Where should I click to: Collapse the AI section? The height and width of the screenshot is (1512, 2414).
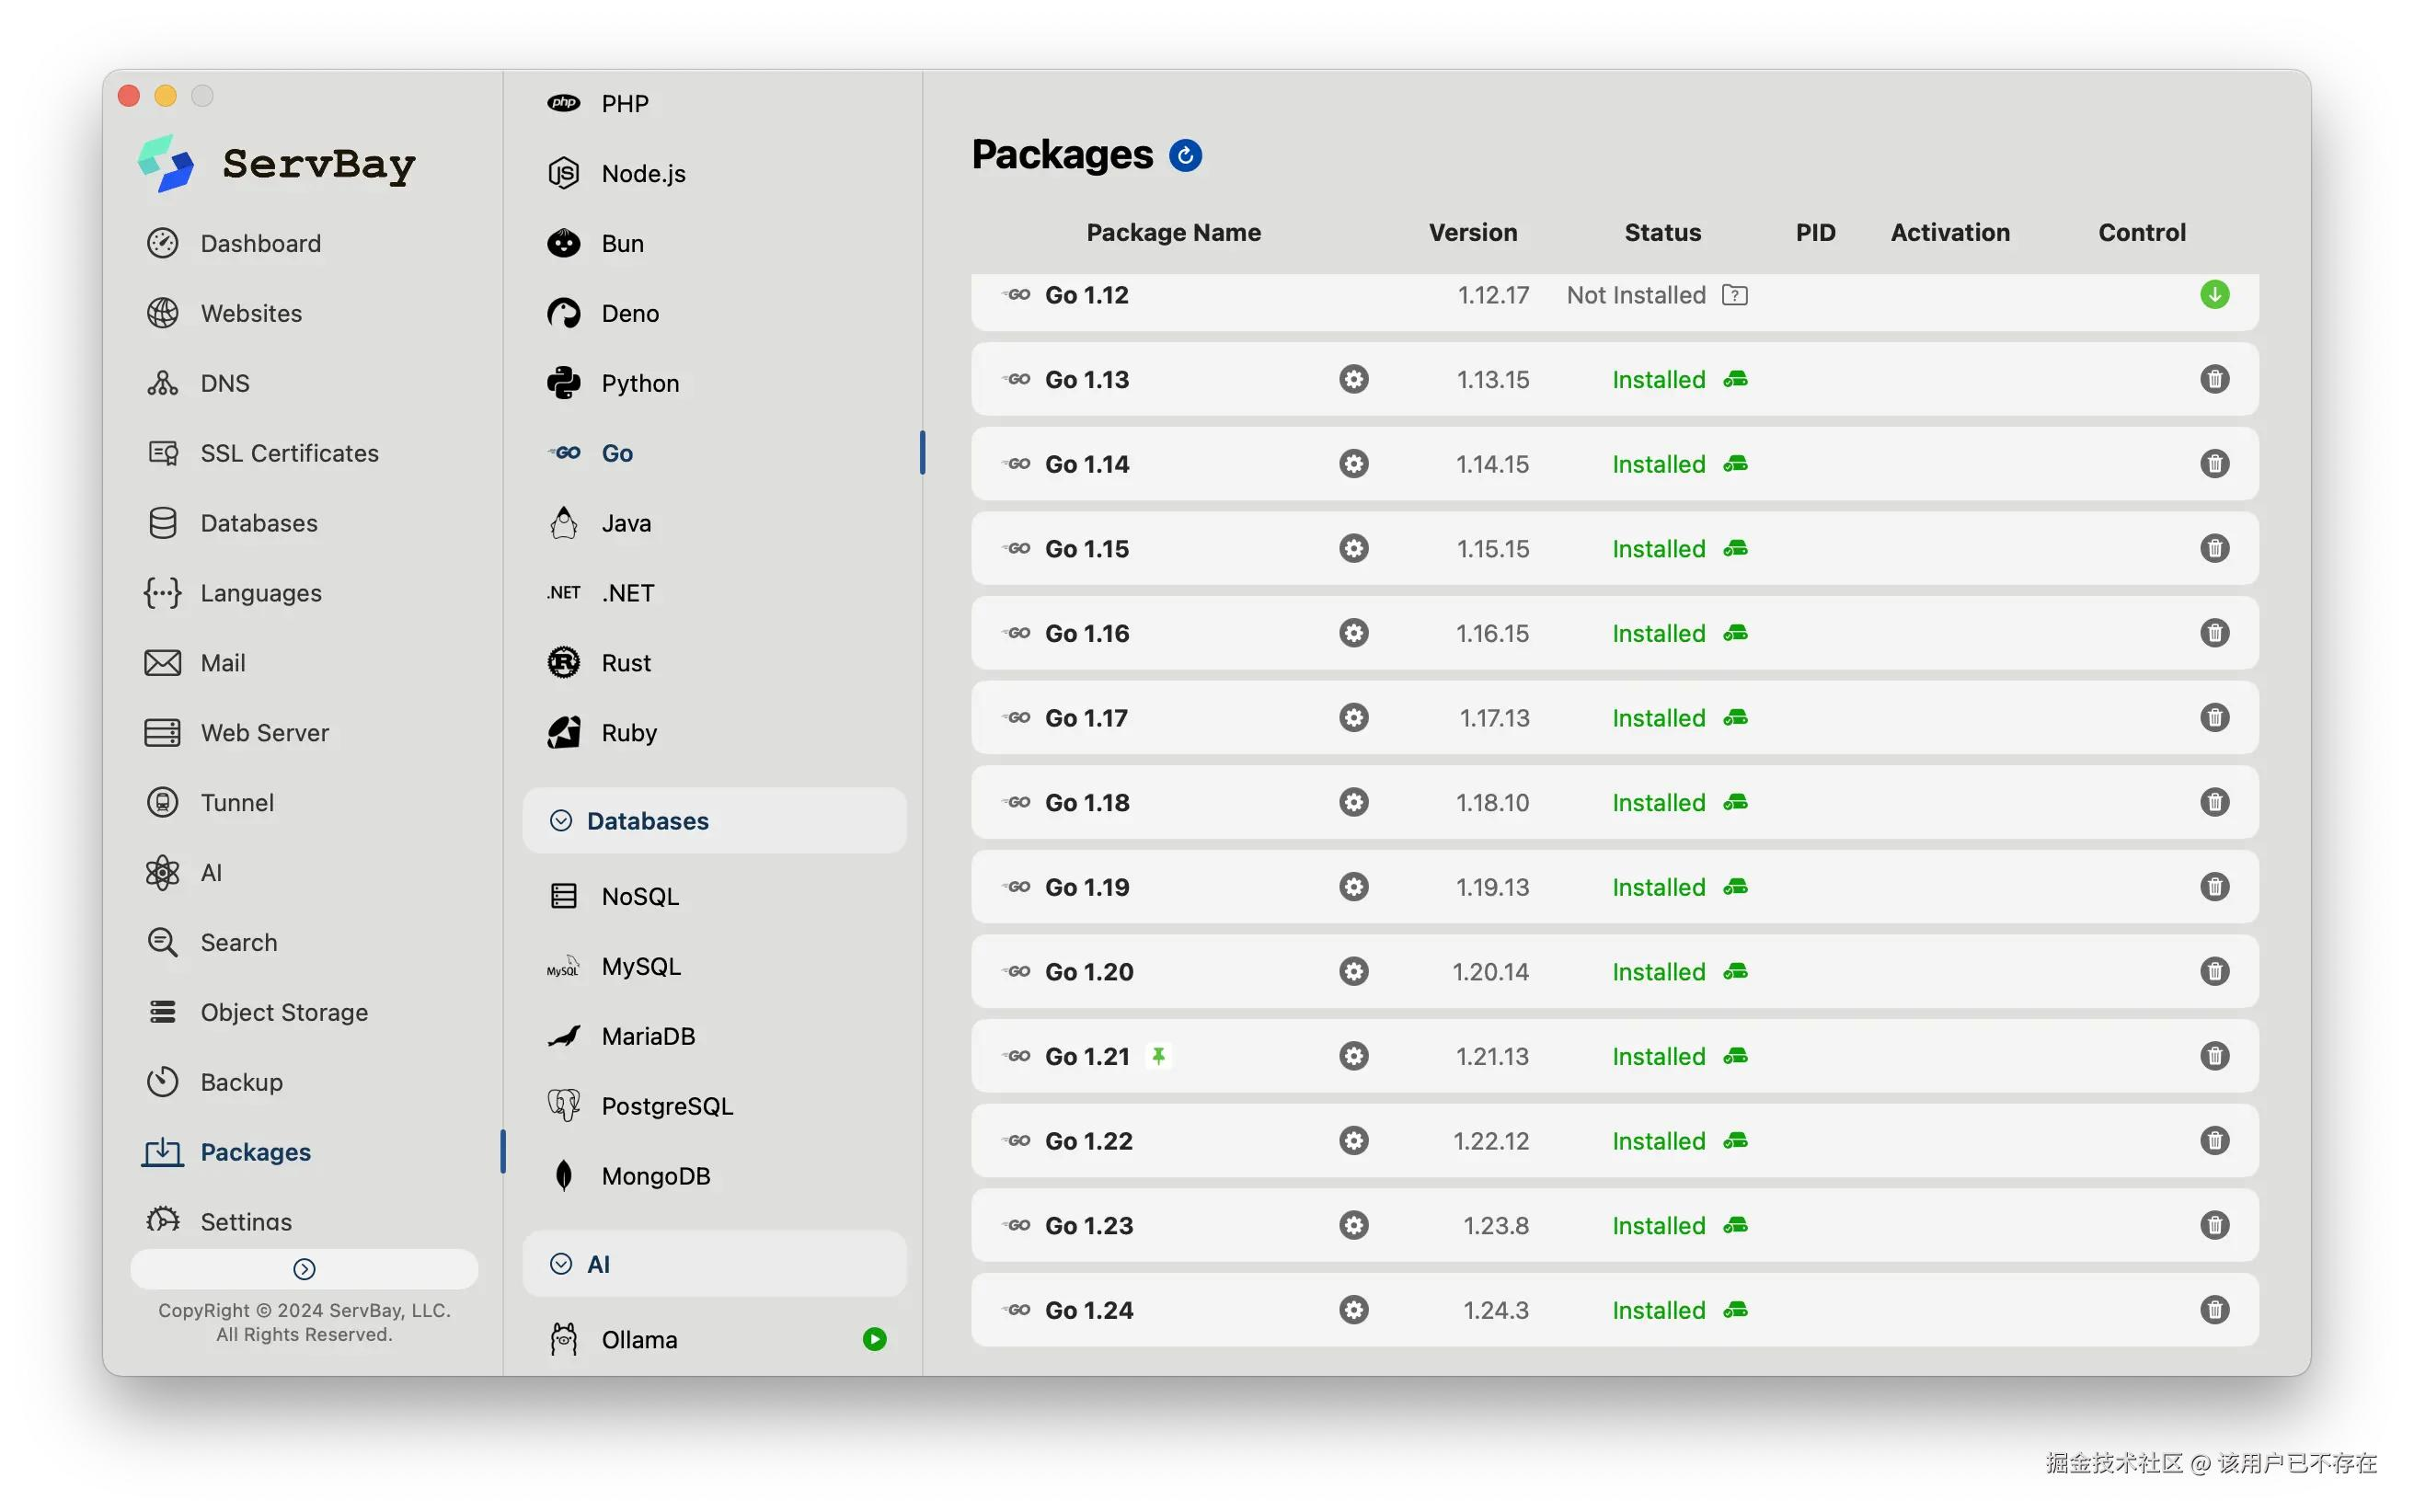click(561, 1264)
